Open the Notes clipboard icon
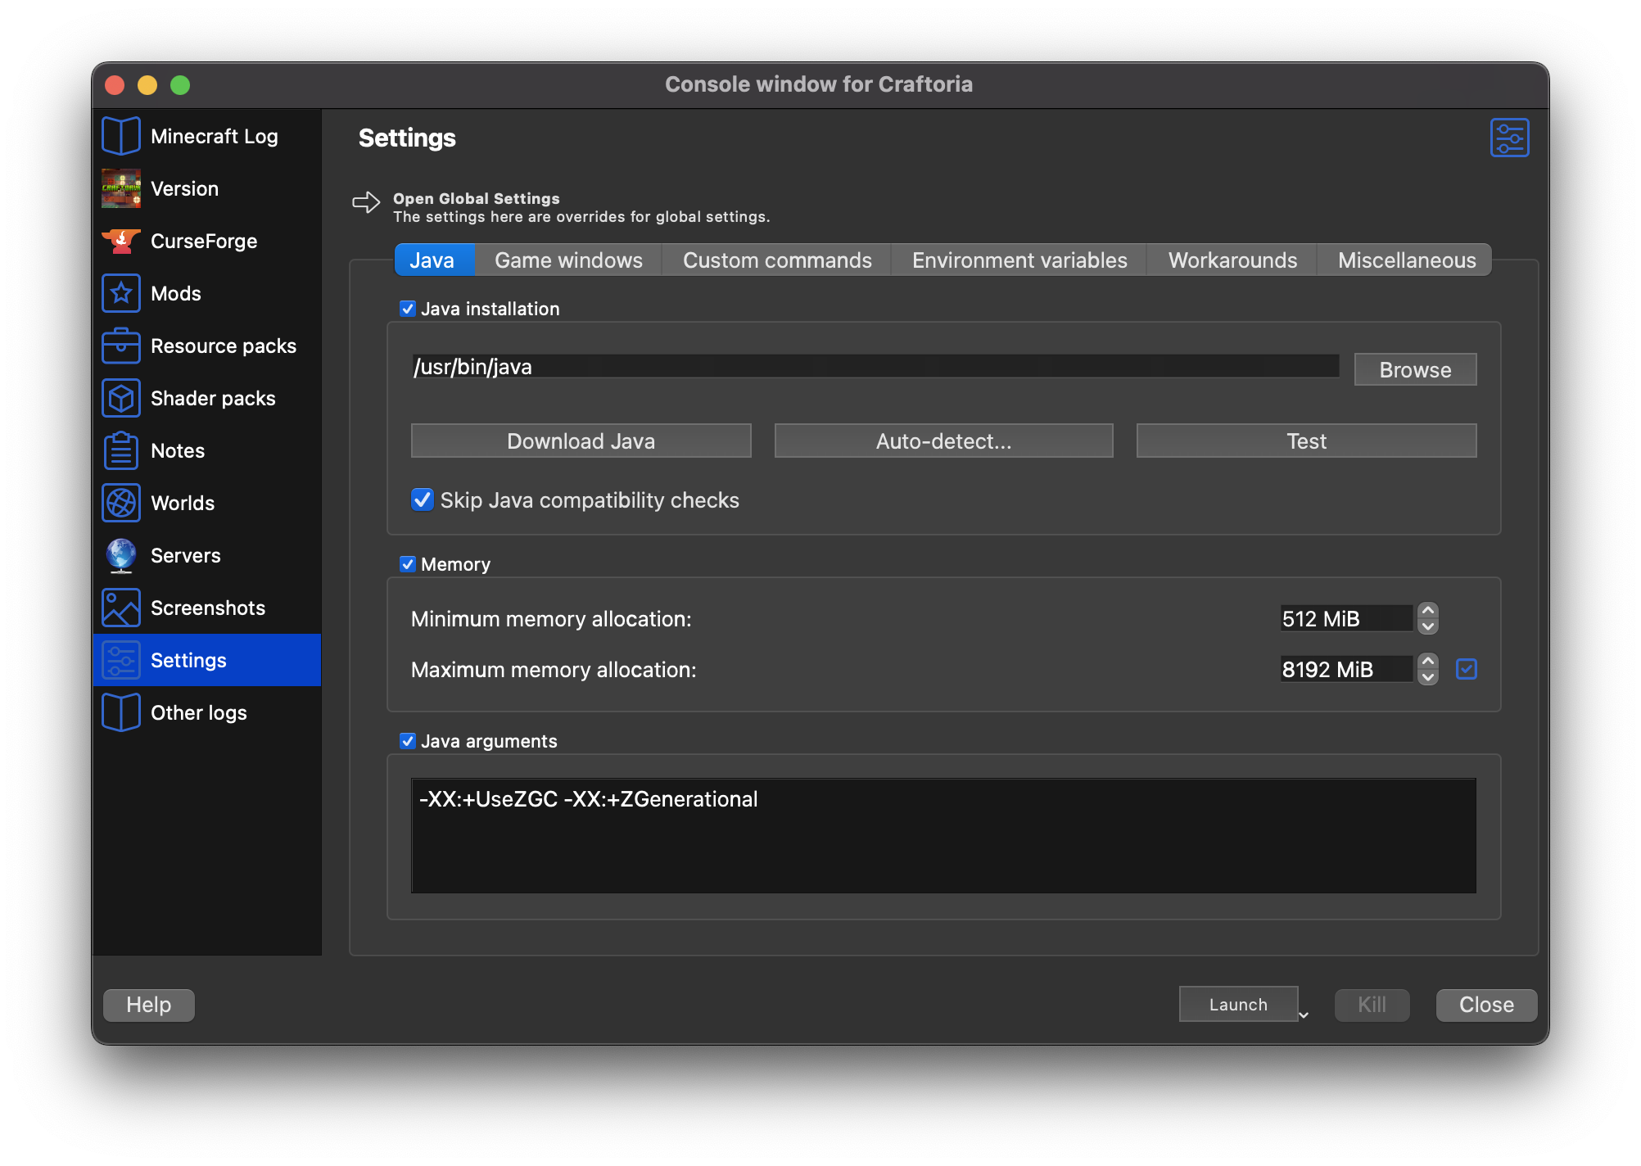This screenshot has width=1641, height=1166. [121, 450]
